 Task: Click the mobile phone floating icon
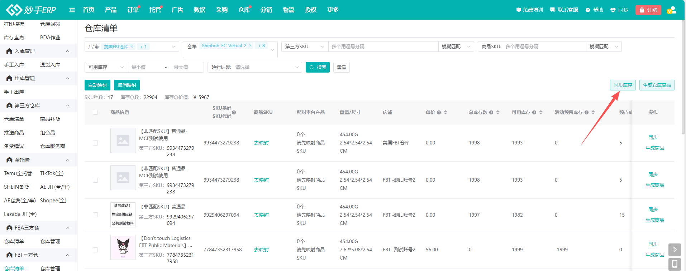click(674, 264)
